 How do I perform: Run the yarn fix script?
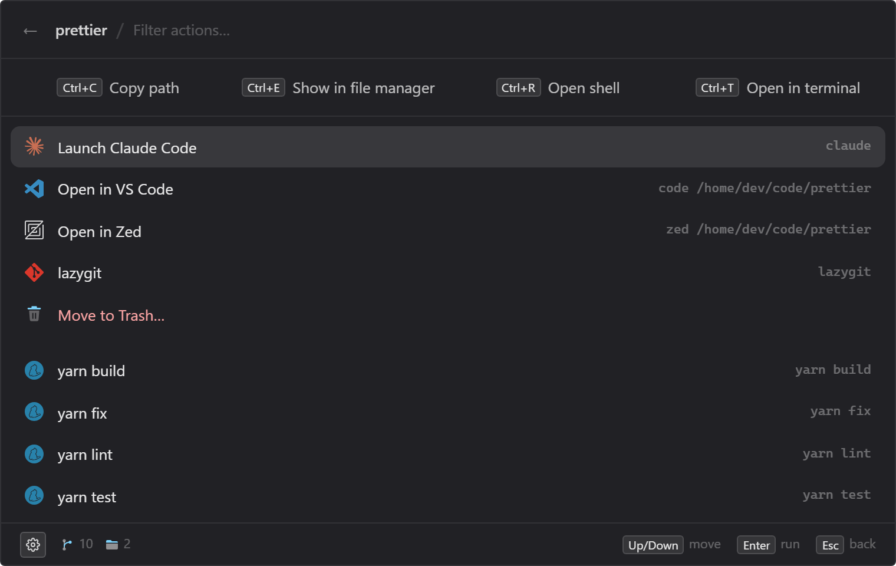click(448, 412)
